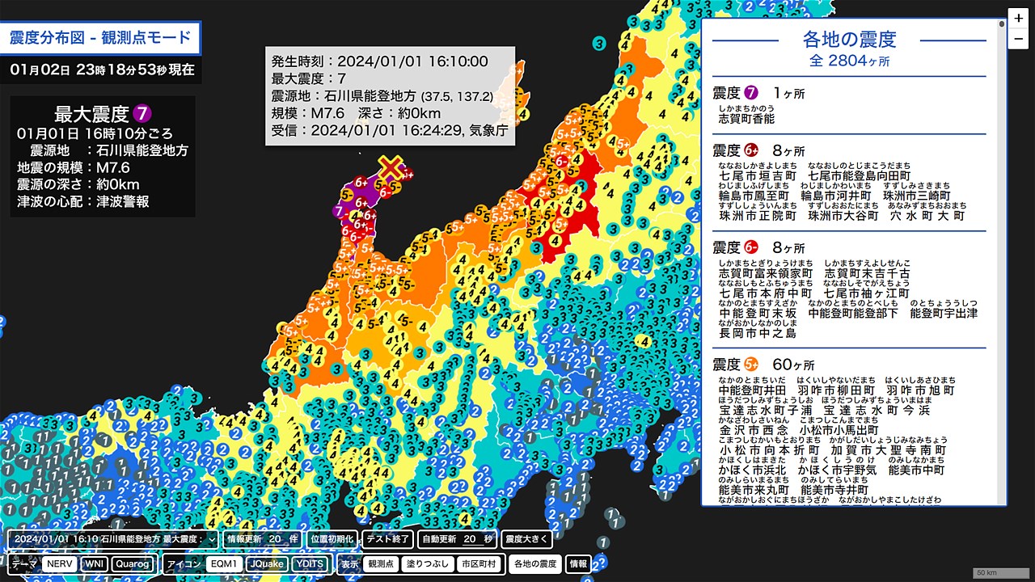Open the 情報 panel
The width and height of the screenshot is (1035, 582).
(x=578, y=563)
